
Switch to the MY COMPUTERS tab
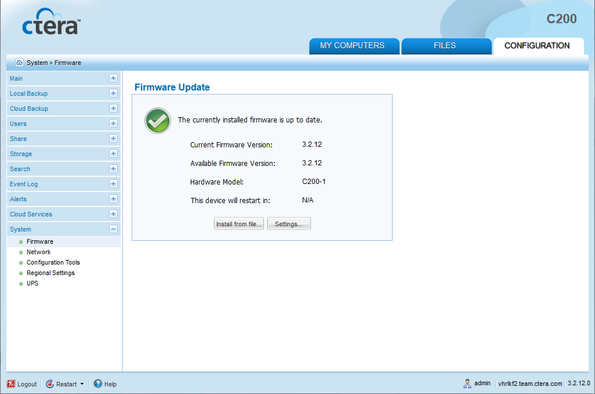click(354, 46)
